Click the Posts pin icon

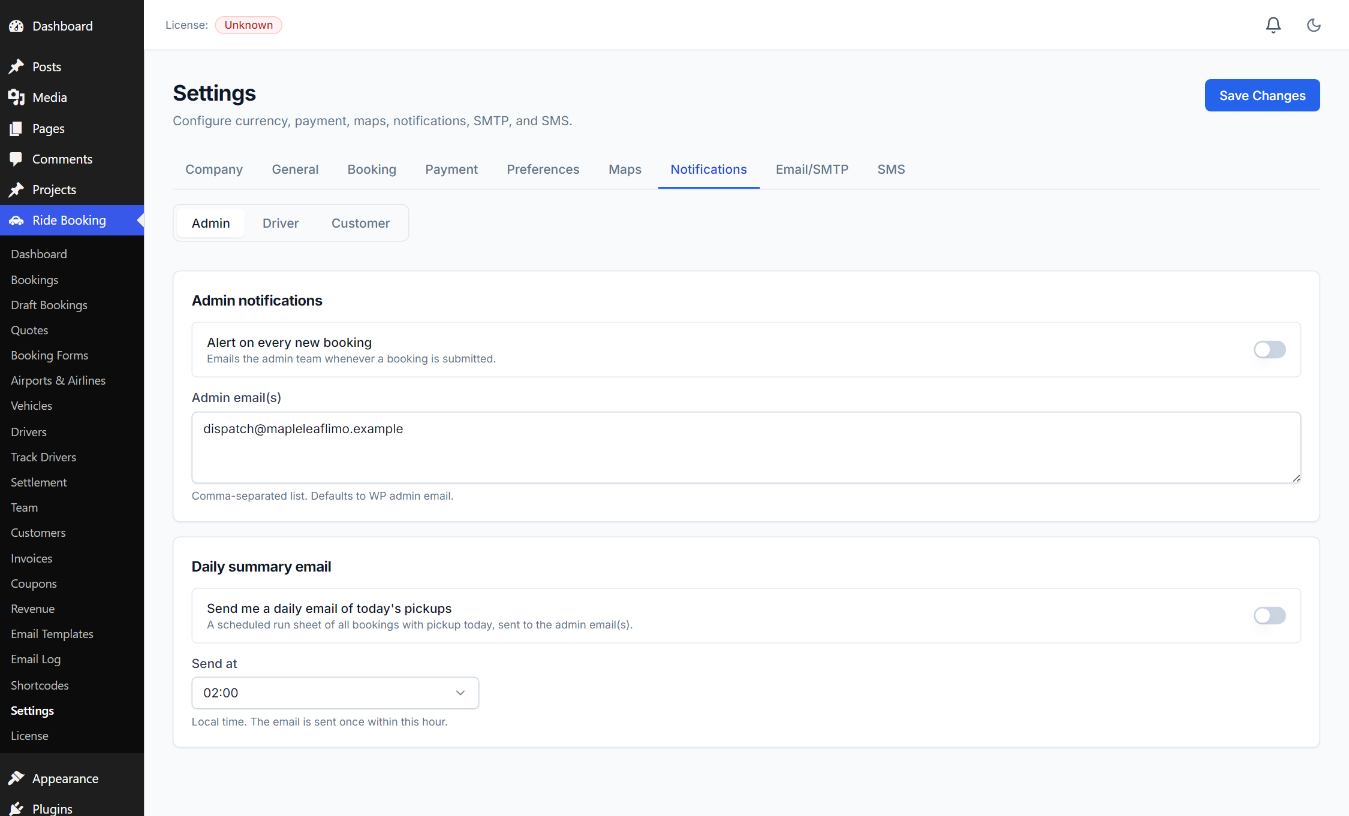16,67
